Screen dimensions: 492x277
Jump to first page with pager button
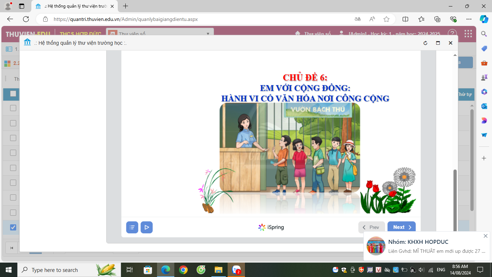12,248
